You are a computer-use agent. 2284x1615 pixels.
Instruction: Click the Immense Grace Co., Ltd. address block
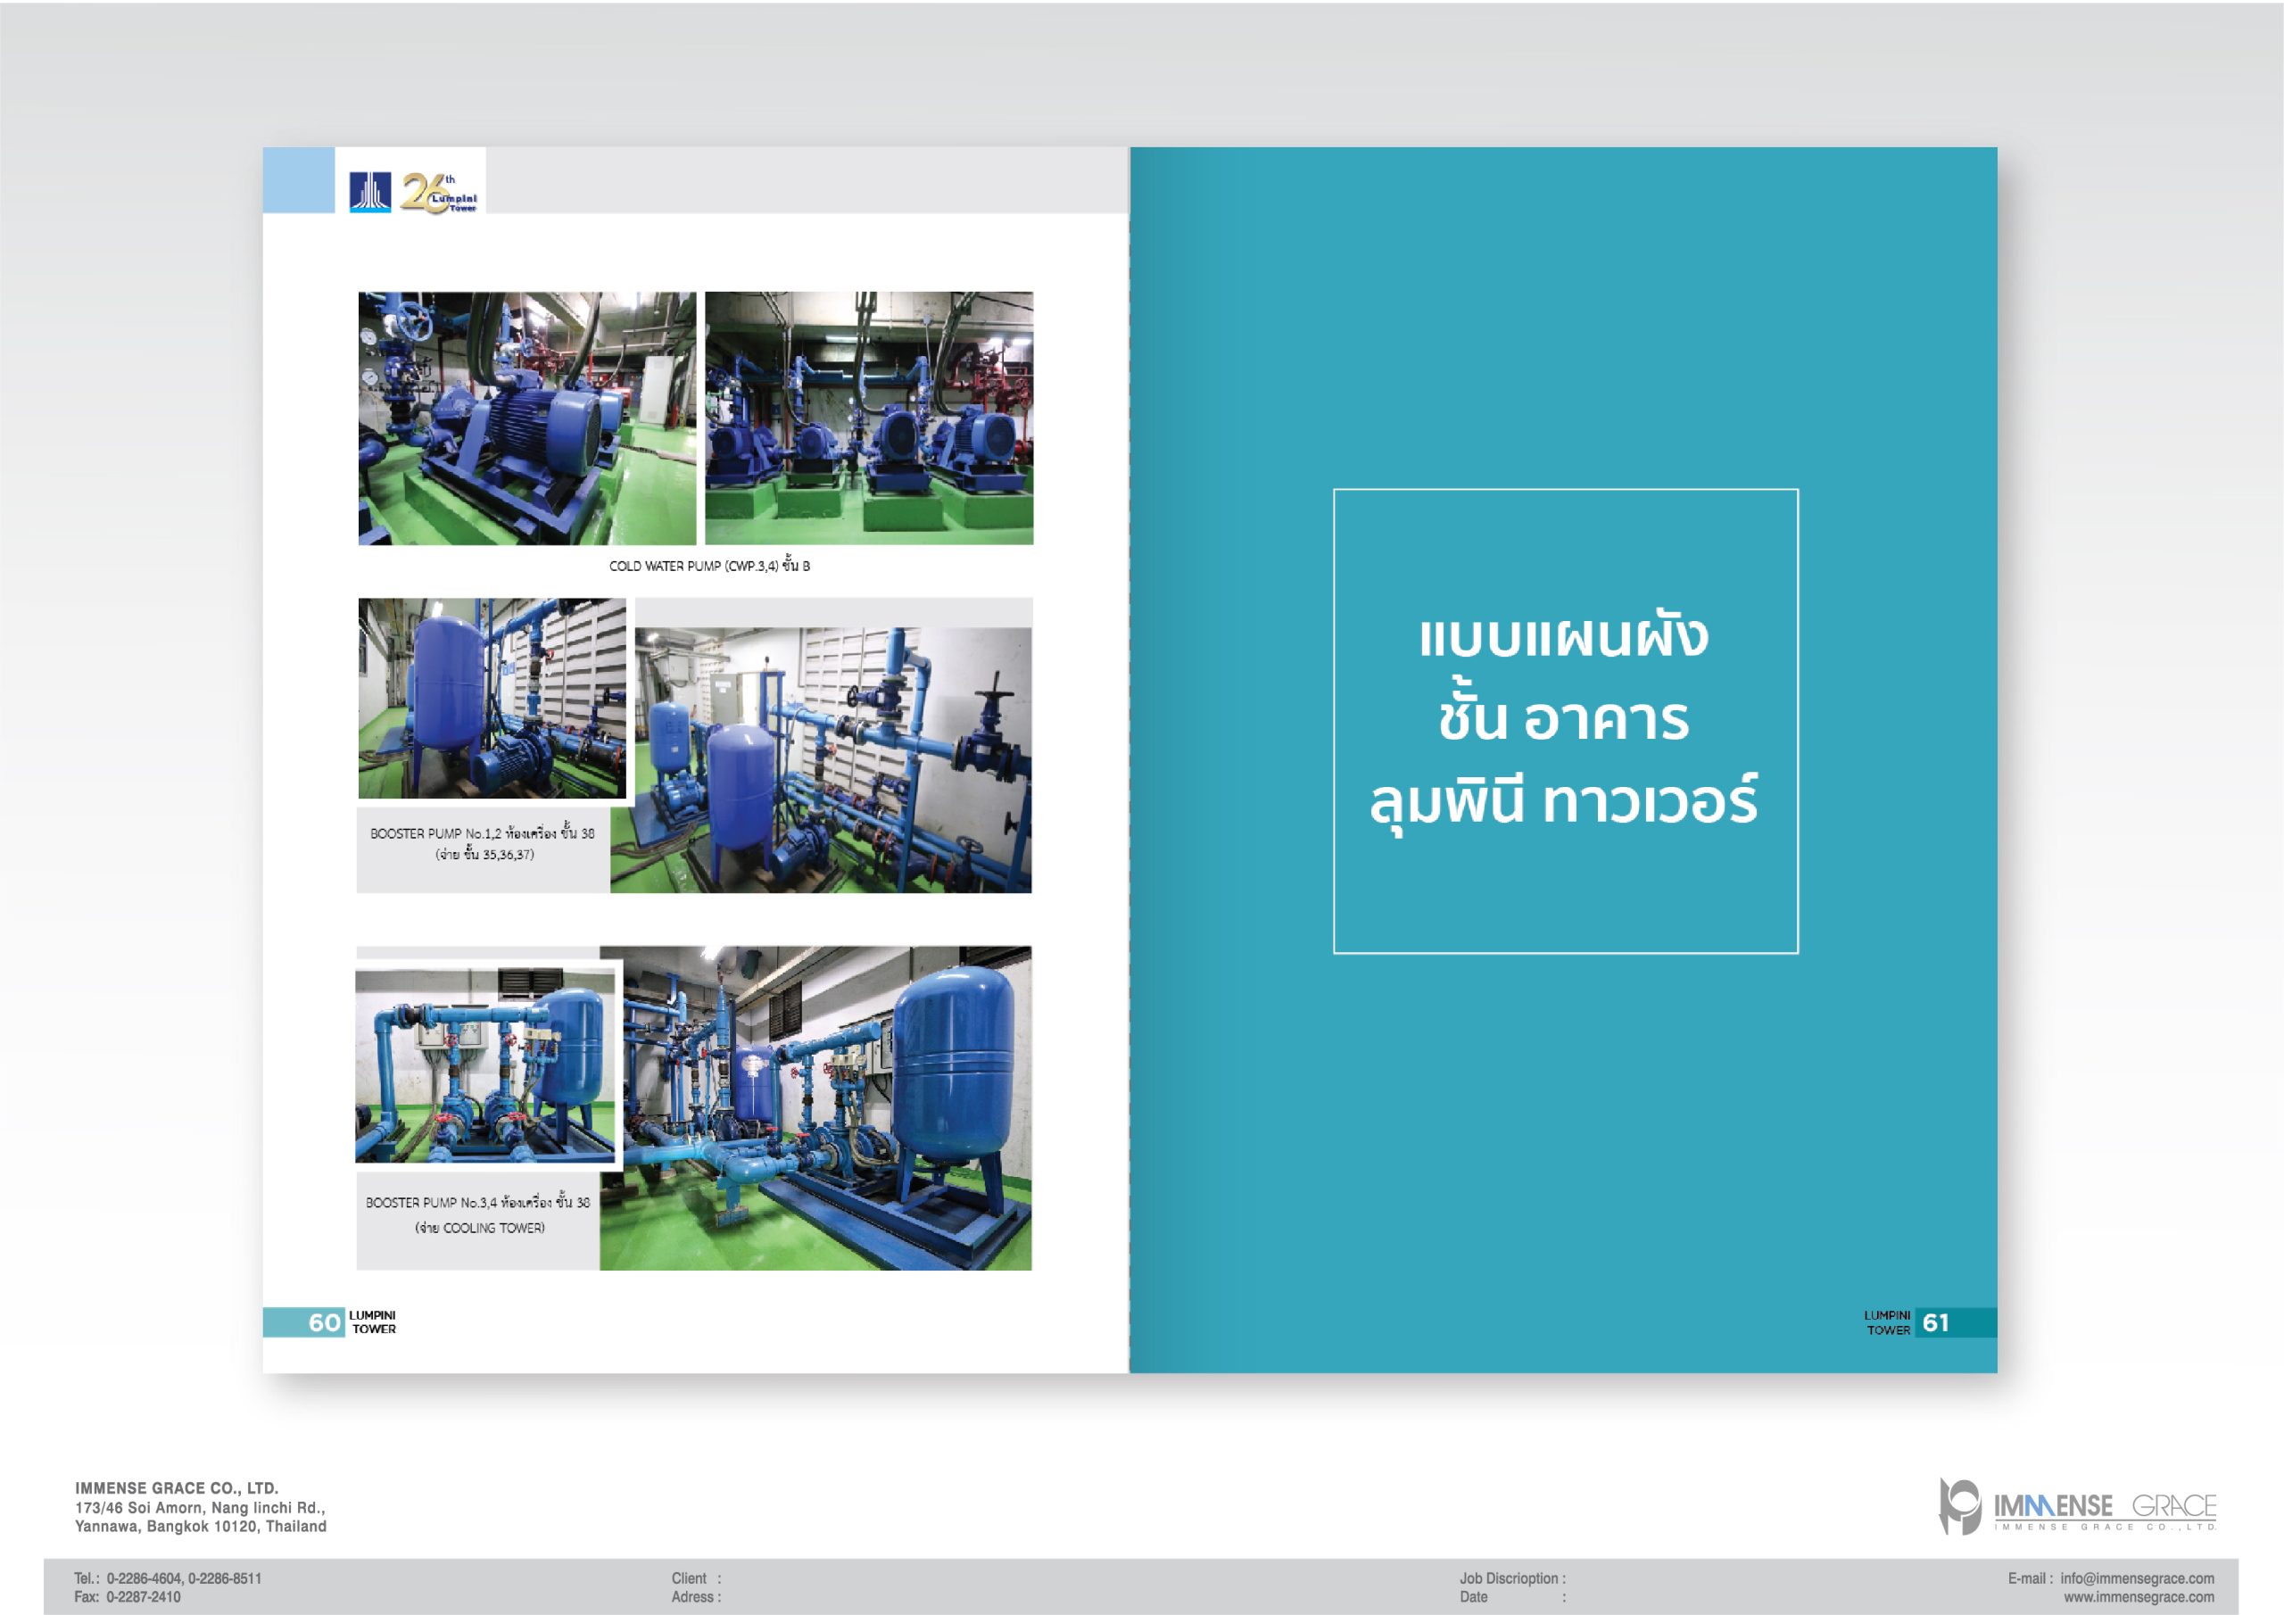(x=200, y=1506)
